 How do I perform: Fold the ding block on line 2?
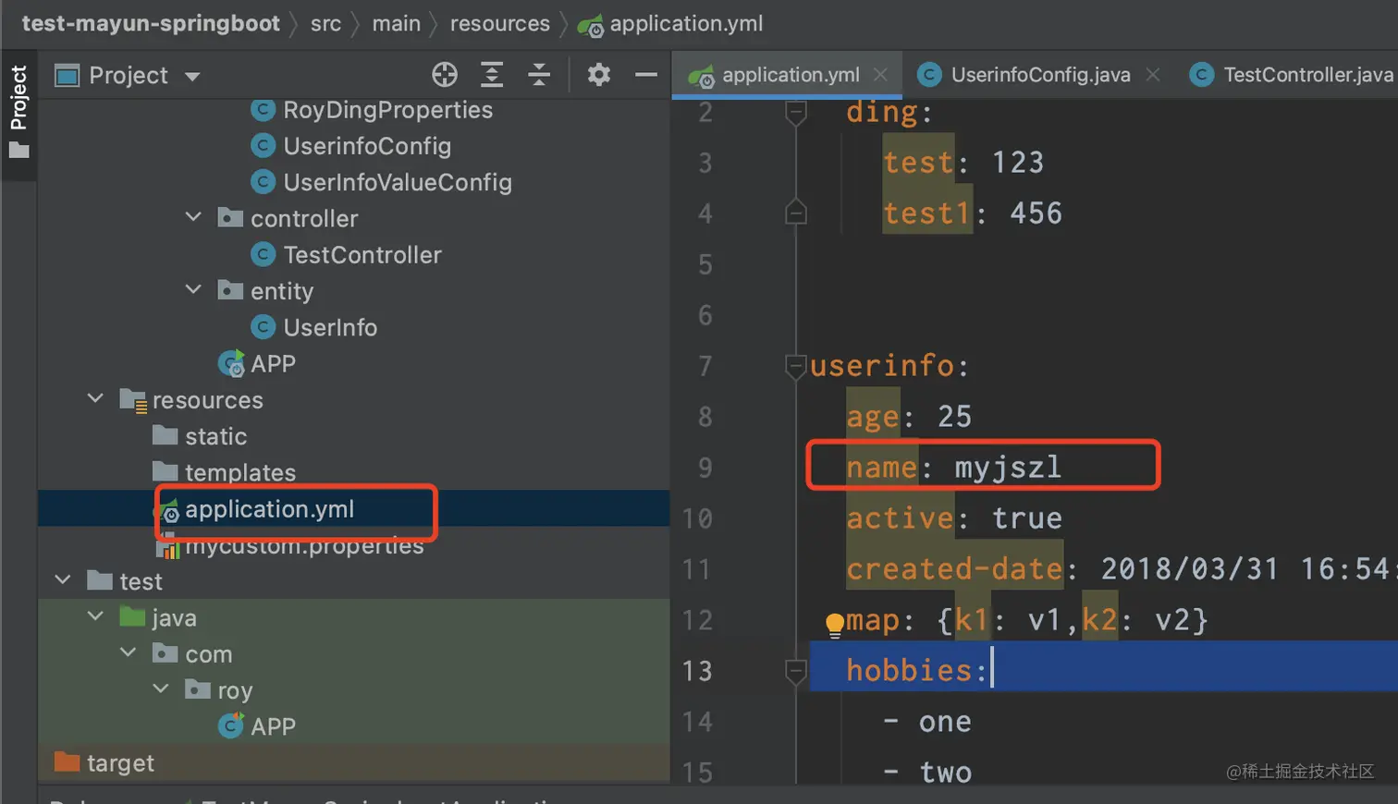[795, 113]
